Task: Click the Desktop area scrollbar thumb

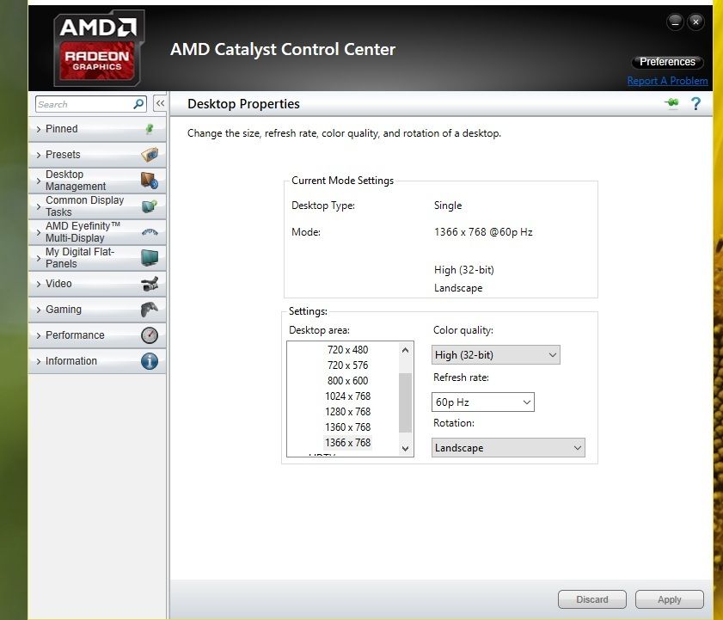Action: pos(405,402)
